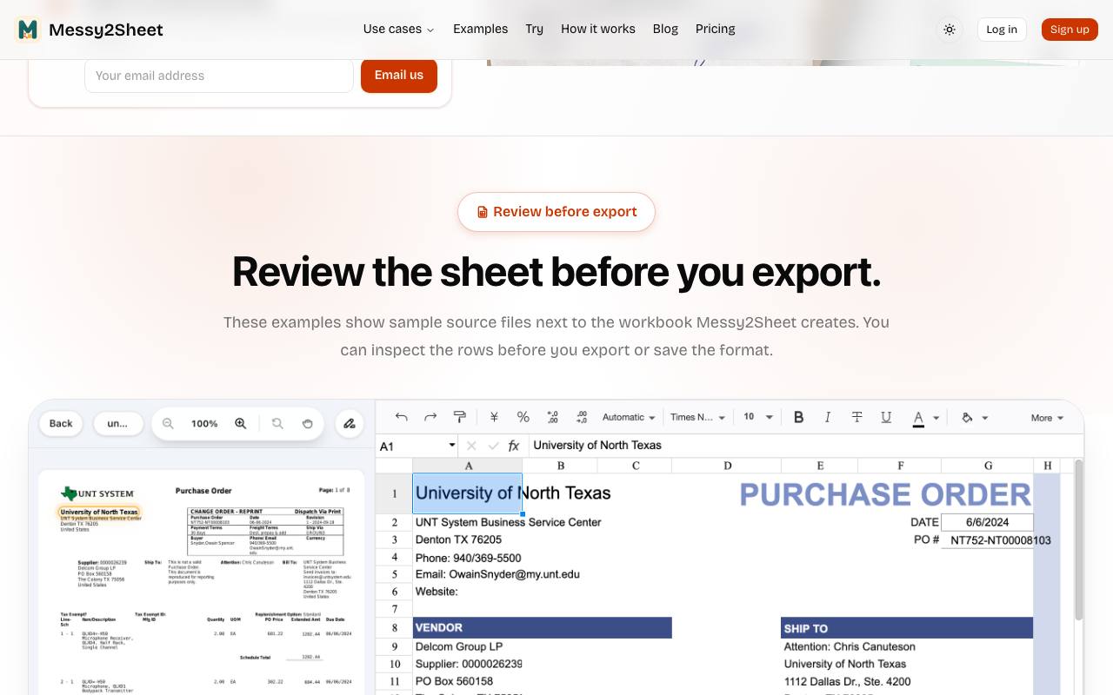The height and width of the screenshot is (695, 1113).
Task: Click the 100% zoom level indicator
Action: pos(204,424)
